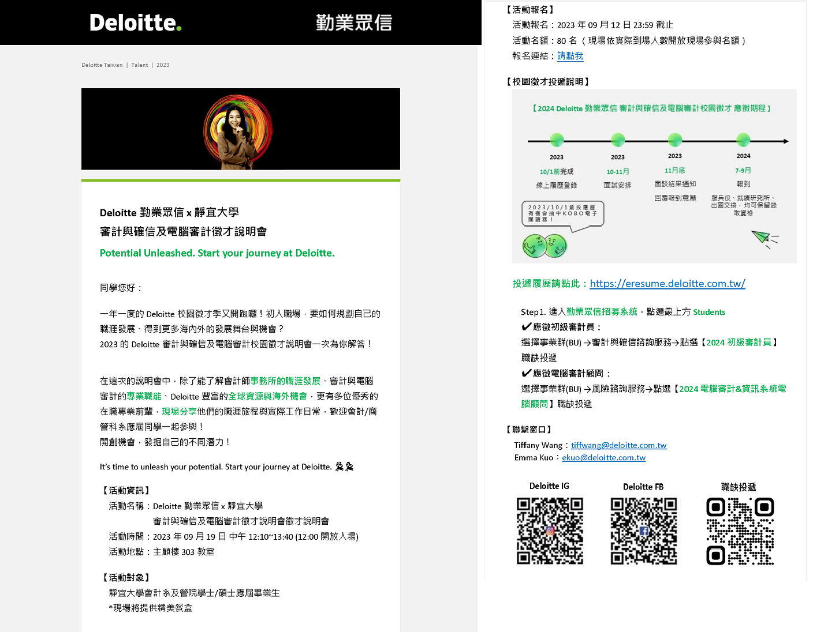This screenshot has width=813, height=632.
Task: Click the 面談結果通知 timeline label
Action: tap(675, 184)
